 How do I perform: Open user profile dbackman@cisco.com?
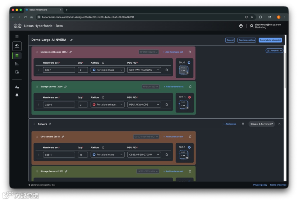265,26
